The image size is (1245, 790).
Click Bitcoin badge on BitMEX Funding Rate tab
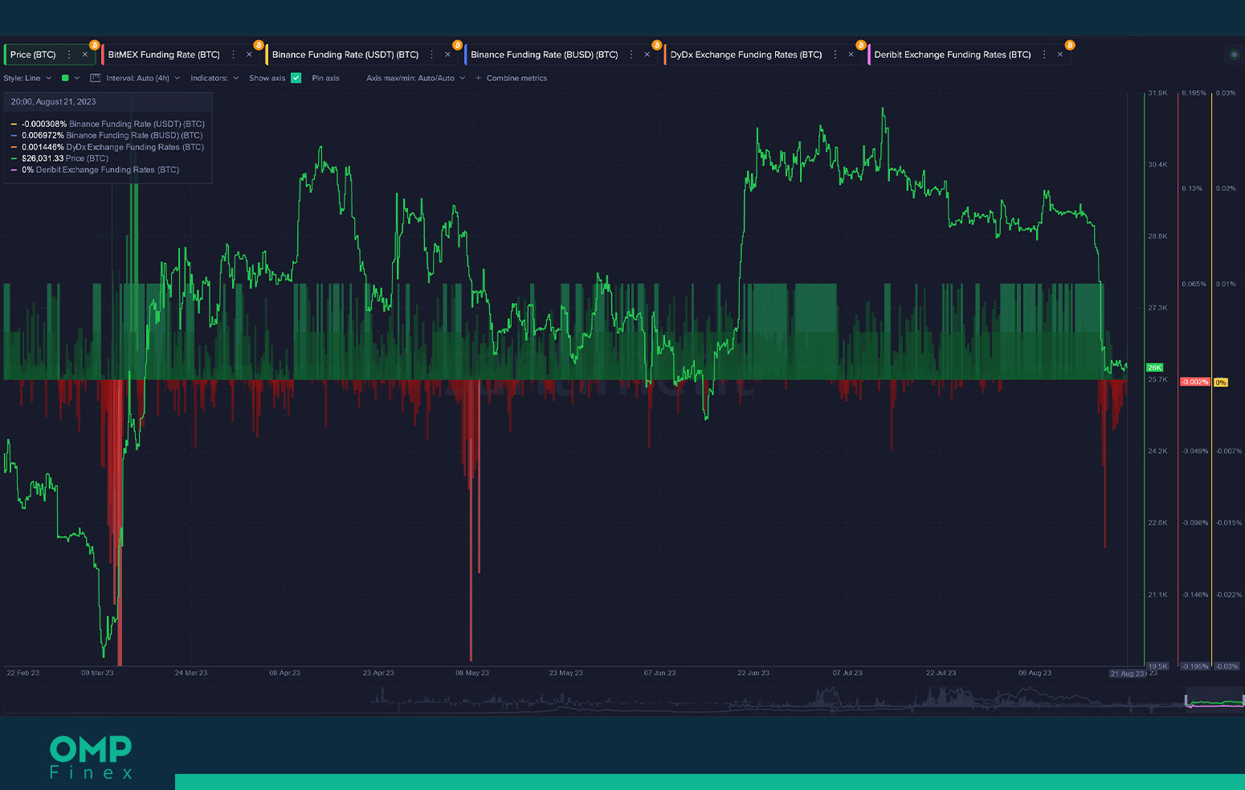click(259, 45)
